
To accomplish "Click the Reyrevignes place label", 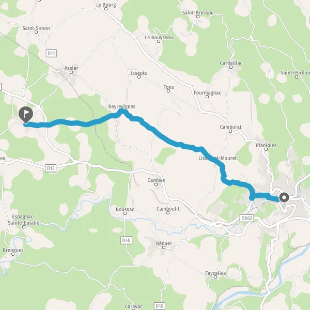I will tap(122, 106).
